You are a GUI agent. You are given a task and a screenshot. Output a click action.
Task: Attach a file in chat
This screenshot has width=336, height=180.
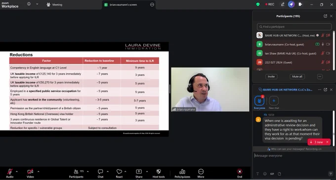pos(280,174)
